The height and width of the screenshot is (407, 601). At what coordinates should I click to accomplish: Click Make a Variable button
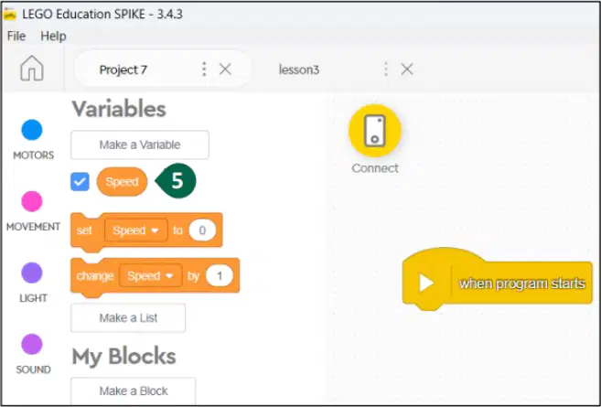click(140, 145)
